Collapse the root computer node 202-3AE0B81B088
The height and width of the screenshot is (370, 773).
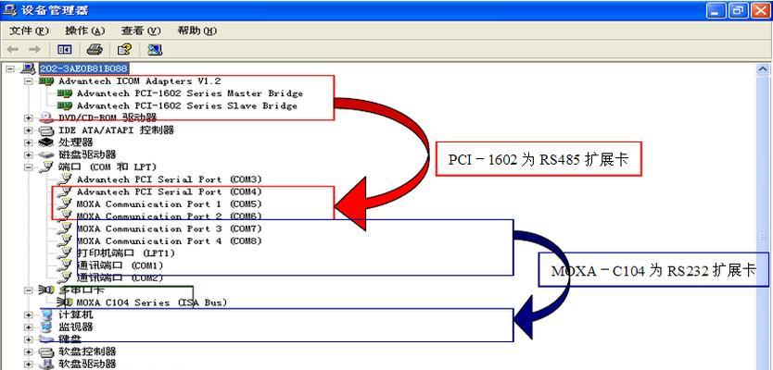tap(10, 68)
